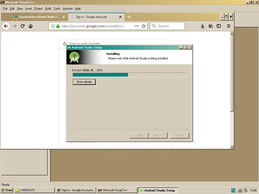Open a new Firefox tab
Image resolution: width=259 pixels, height=194 pixels.
click(x=129, y=17)
